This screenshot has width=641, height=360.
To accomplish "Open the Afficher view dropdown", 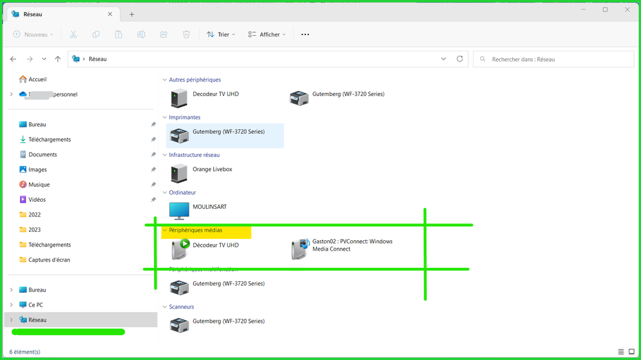I will point(267,35).
